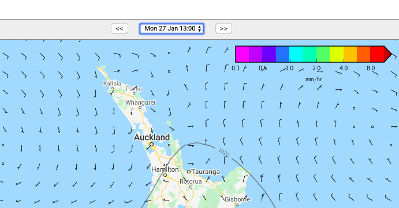Click the Kaitaia town marker
The height and width of the screenshot is (208, 399).
coord(113,88)
